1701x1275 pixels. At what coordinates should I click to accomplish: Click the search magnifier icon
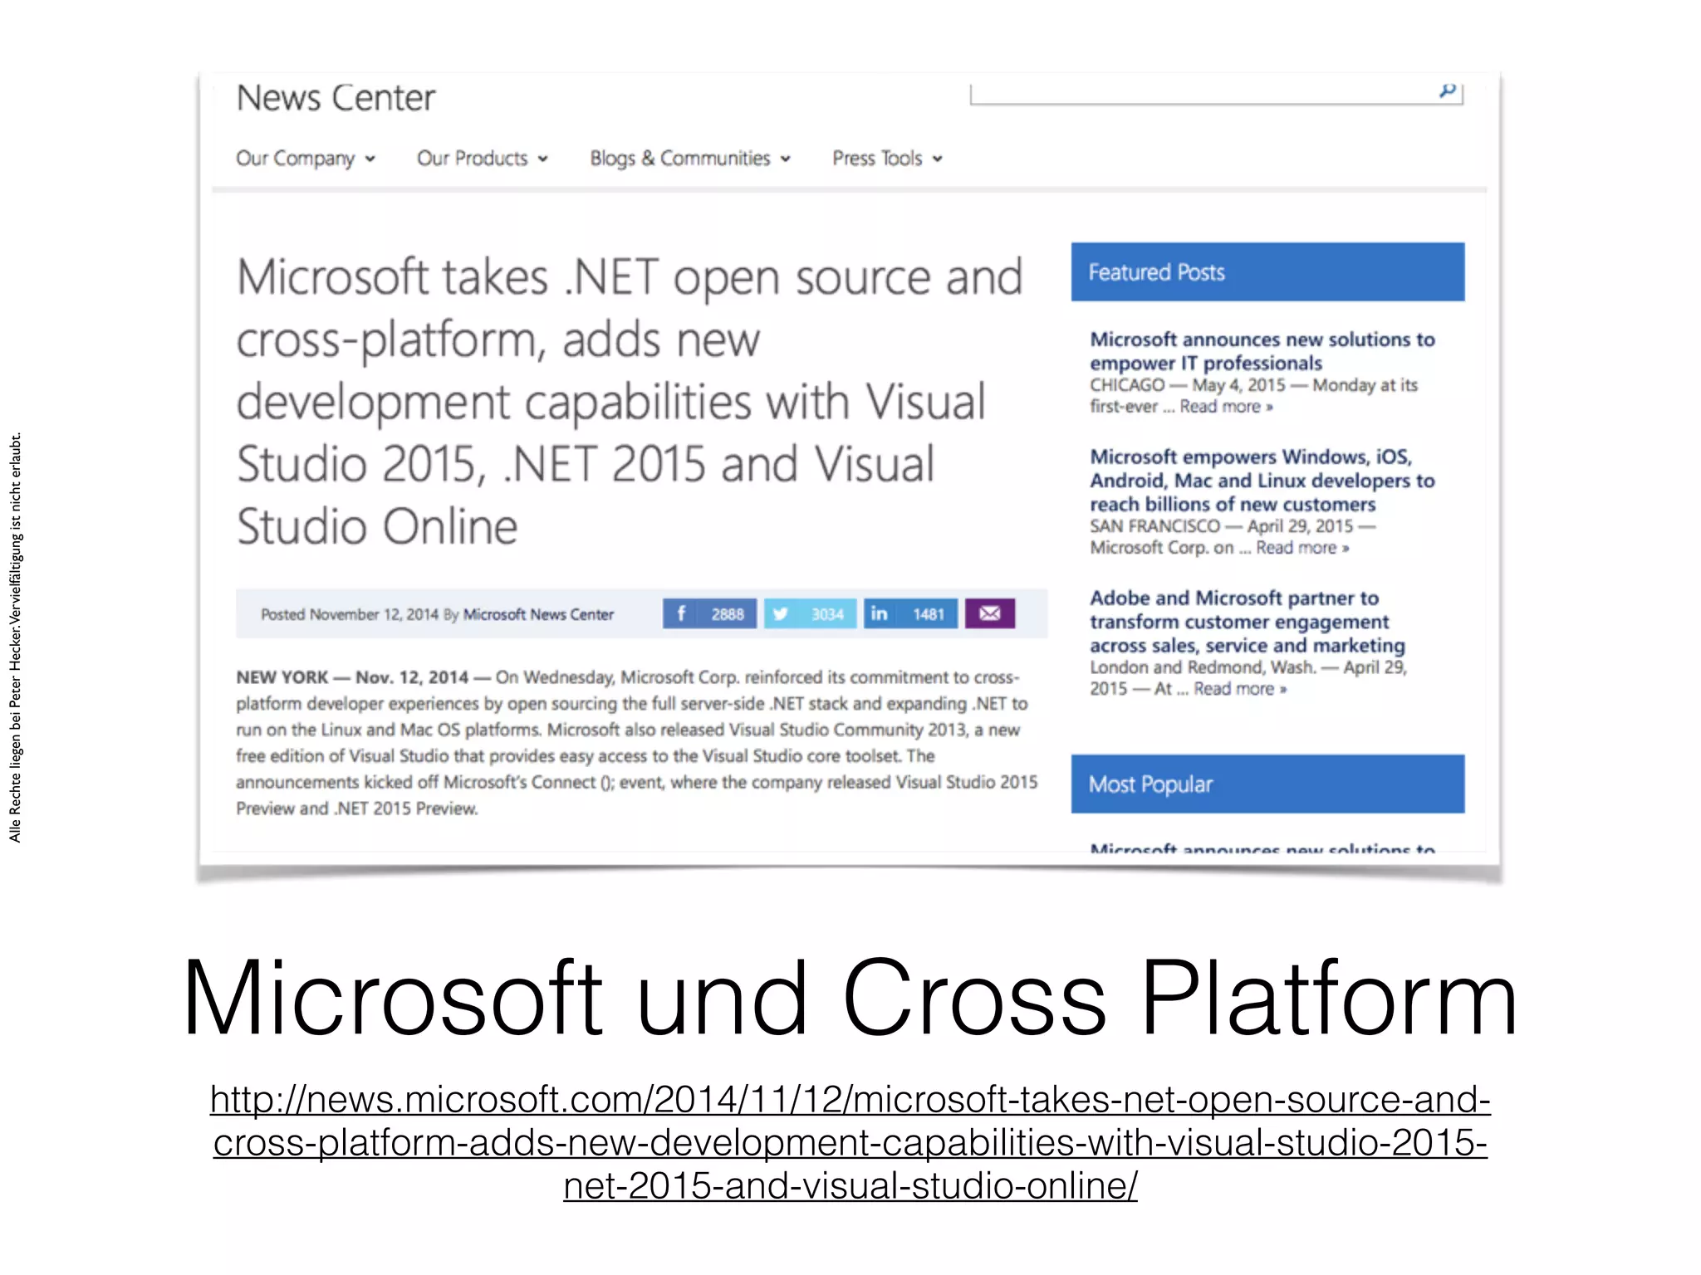click(x=1448, y=90)
